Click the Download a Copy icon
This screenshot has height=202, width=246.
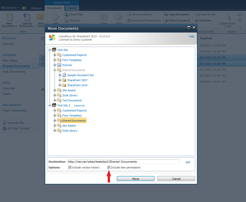tap(228, 17)
